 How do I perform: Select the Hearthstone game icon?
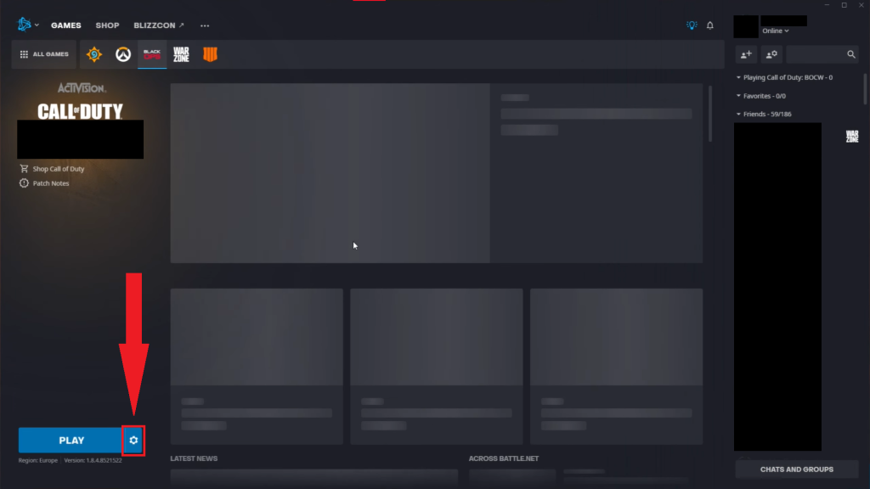click(94, 54)
